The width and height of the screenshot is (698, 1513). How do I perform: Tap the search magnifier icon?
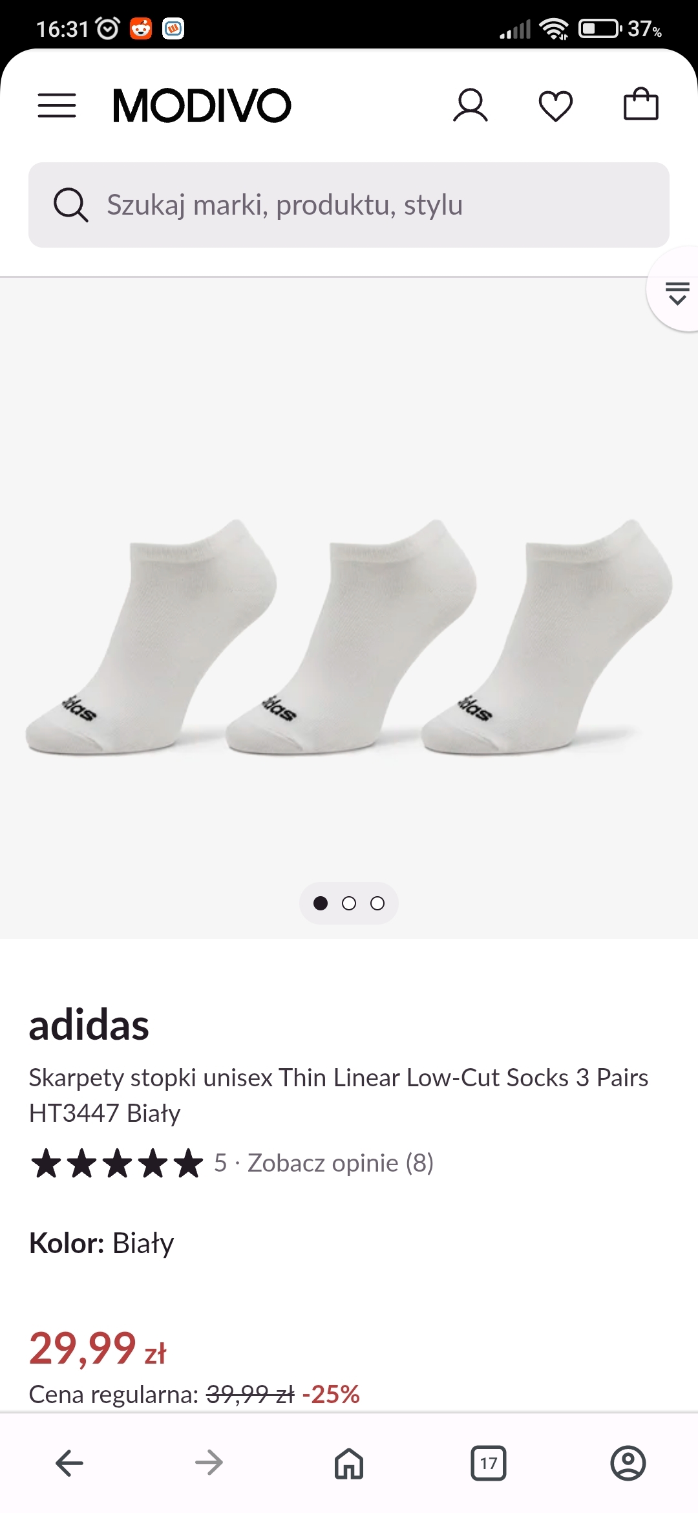pyautogui.click(x=70, y=205)
